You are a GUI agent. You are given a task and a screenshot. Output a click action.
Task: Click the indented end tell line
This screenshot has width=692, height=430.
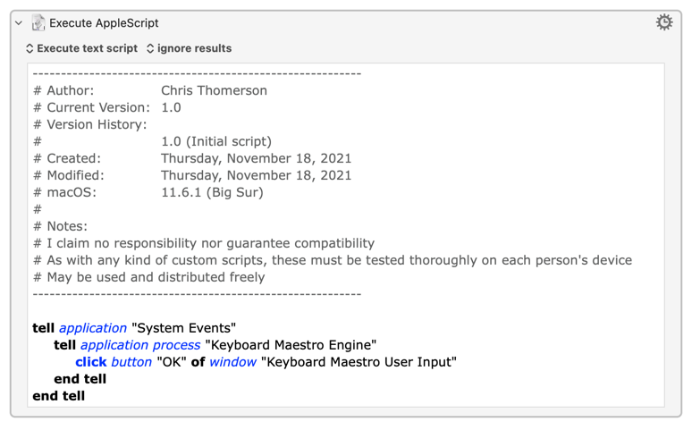point(80,379)
